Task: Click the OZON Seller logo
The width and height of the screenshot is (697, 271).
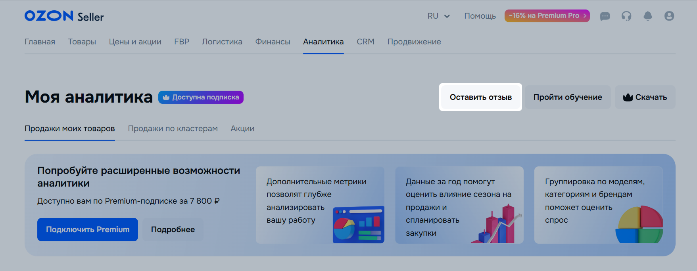Action: (64, 16)
